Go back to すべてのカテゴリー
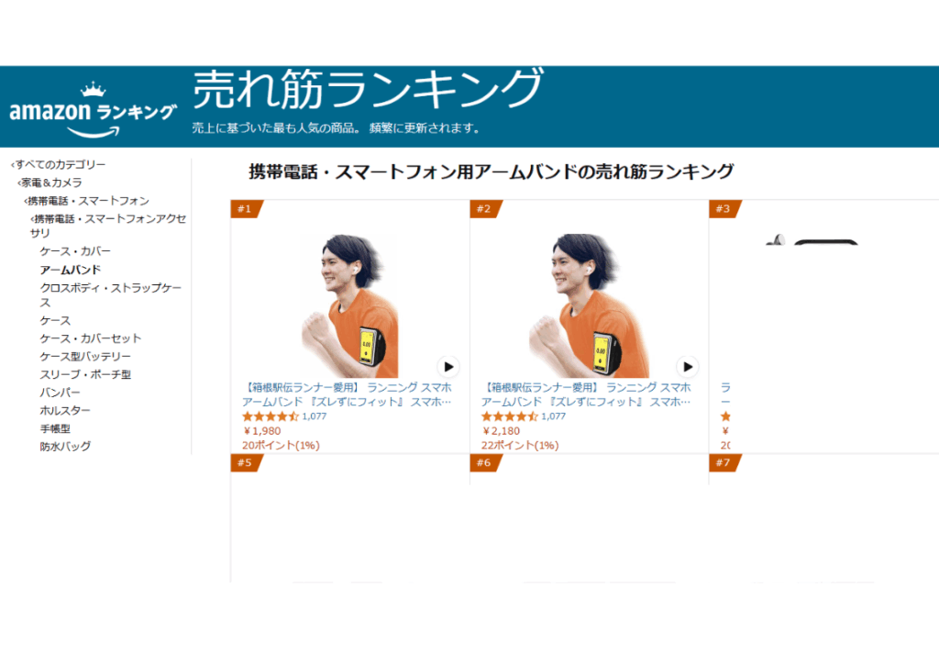The image size is (939, 665). (x=59, y=164)
